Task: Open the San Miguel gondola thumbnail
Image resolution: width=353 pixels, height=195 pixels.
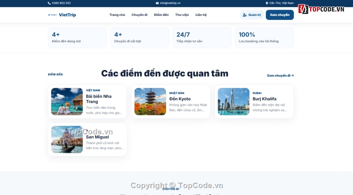Action: (67, 139)
